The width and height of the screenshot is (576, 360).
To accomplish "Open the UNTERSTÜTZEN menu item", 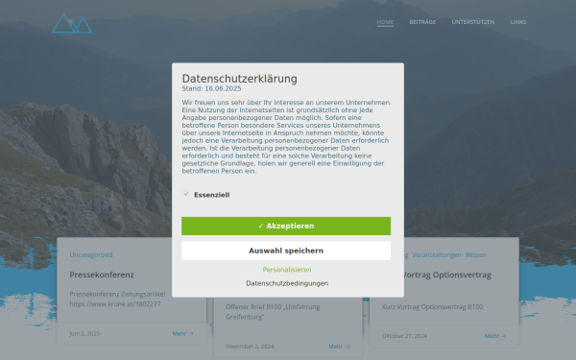I will pos(473,22).
